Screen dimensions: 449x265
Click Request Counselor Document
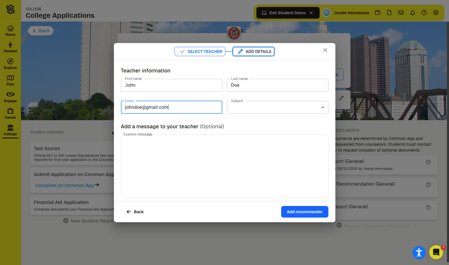[x=374, y=226]
